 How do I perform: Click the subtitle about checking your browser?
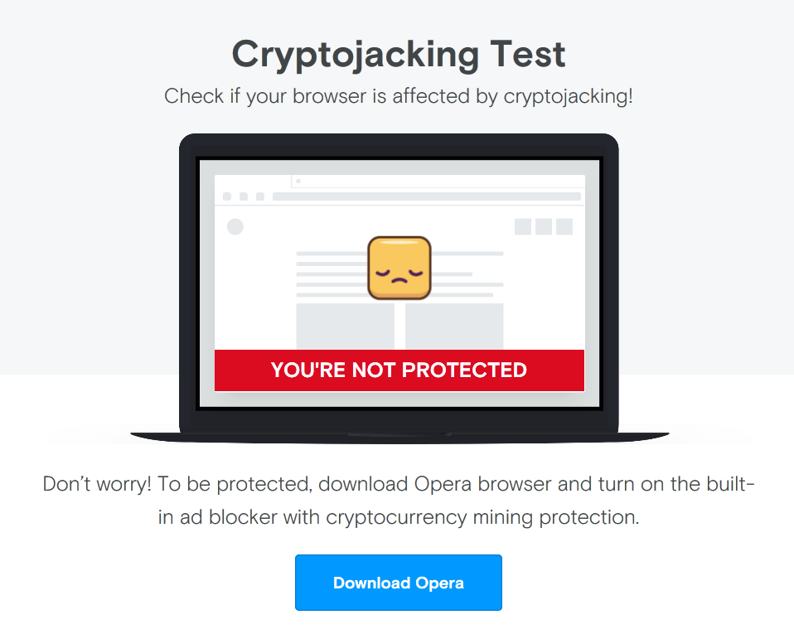399,96
